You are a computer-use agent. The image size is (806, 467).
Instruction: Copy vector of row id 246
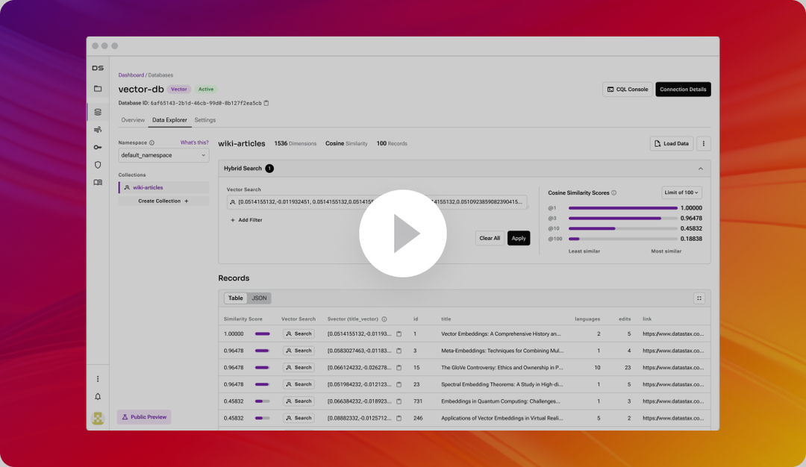click(399, 419)
